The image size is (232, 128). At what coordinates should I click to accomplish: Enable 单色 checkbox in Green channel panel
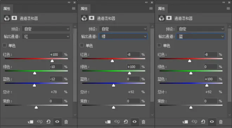coord(82,45)
